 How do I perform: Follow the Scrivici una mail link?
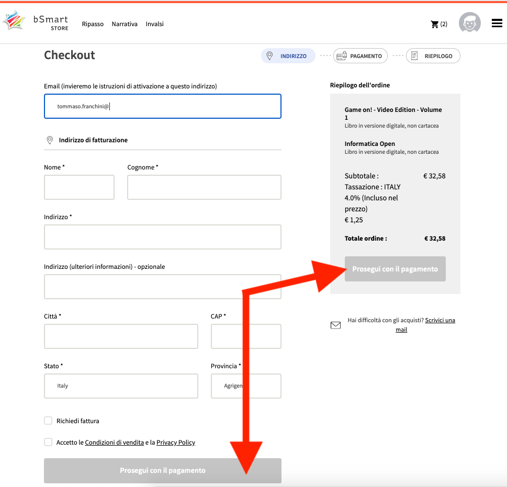pos(440,320)
